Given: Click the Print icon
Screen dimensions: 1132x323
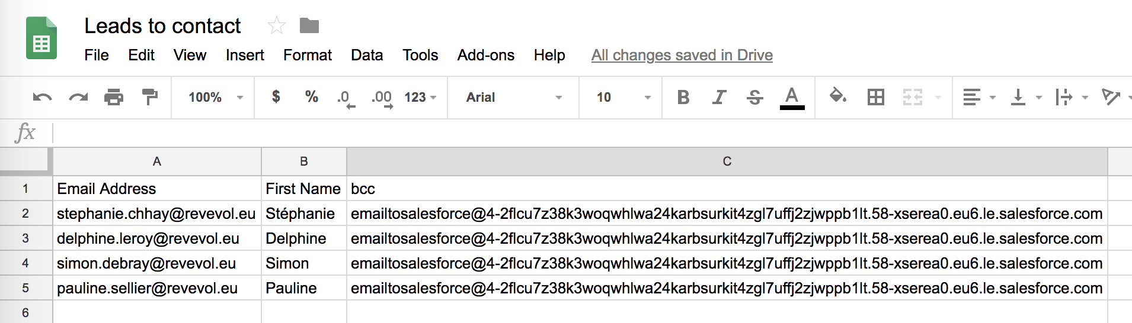Looking at the screenshot, I should (114, 97).
